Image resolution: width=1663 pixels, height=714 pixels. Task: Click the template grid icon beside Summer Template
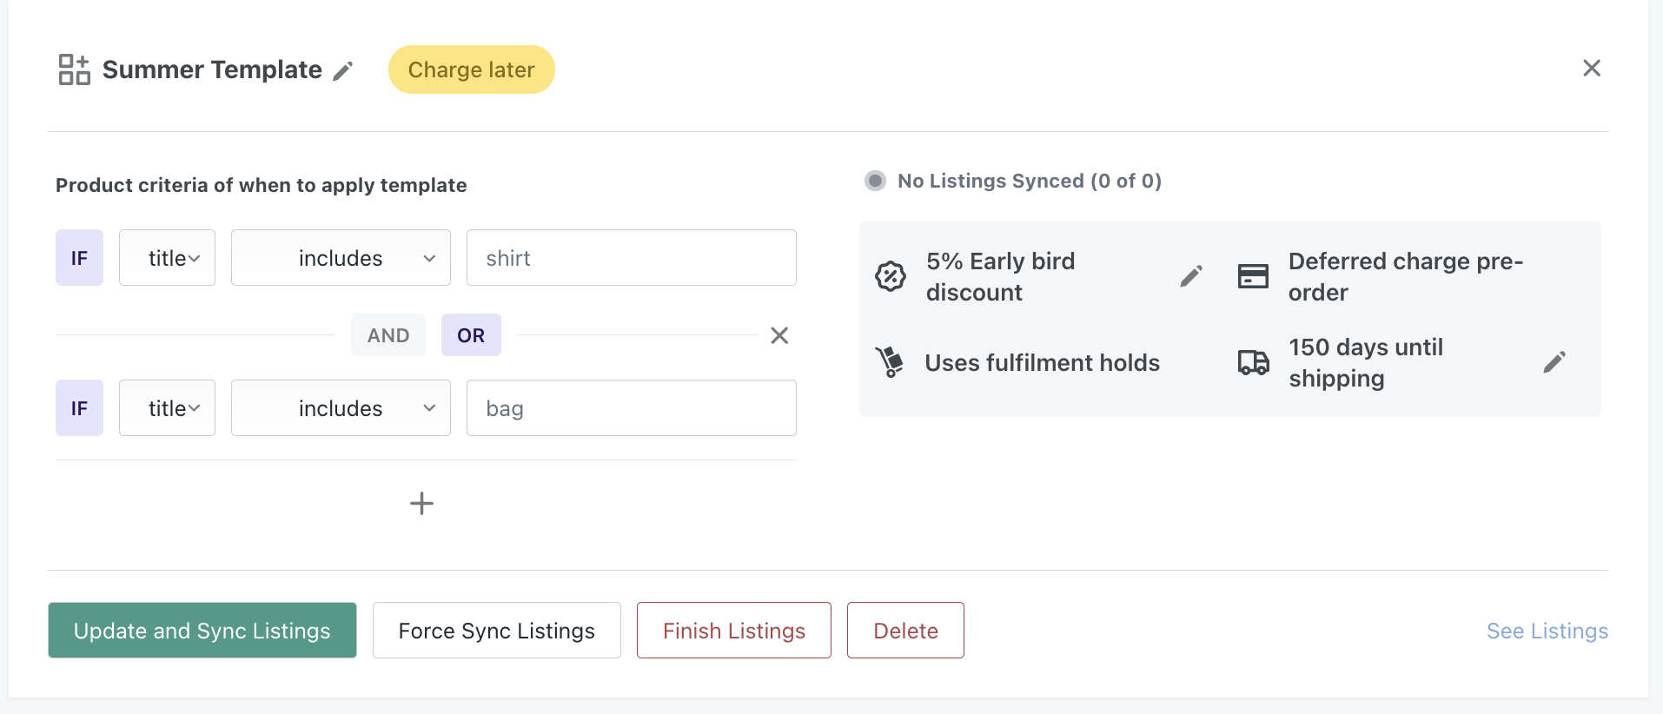tap(74, 69)
